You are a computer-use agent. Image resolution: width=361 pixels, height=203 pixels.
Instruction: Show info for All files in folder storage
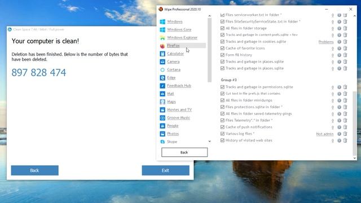(x=339, y=28)
